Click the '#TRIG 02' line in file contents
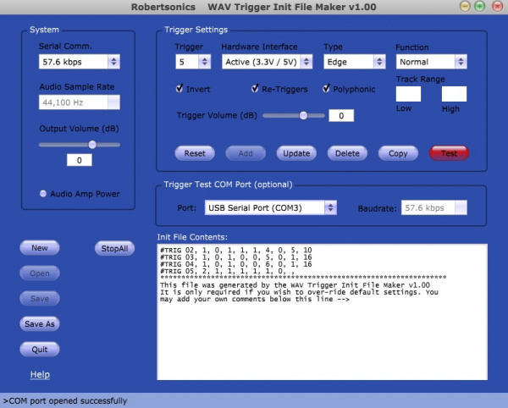Viewport: 508px width, 408px height. (x=236, y=250)
